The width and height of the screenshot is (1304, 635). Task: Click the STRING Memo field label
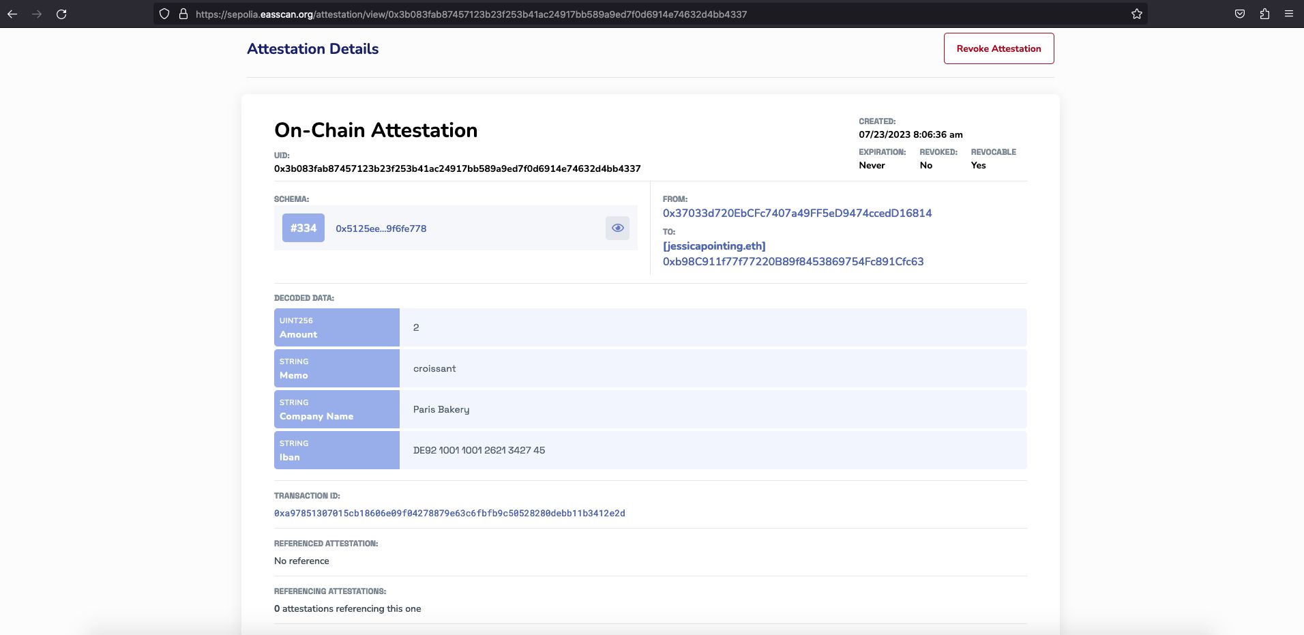(x=337, y=368)
